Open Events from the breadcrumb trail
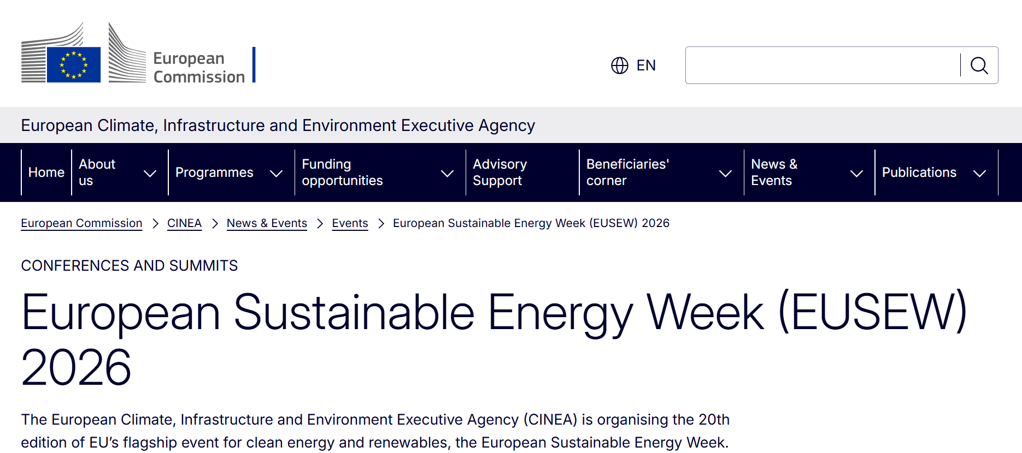The width and height of the screenshot is (1022, 453). (350, 223)
